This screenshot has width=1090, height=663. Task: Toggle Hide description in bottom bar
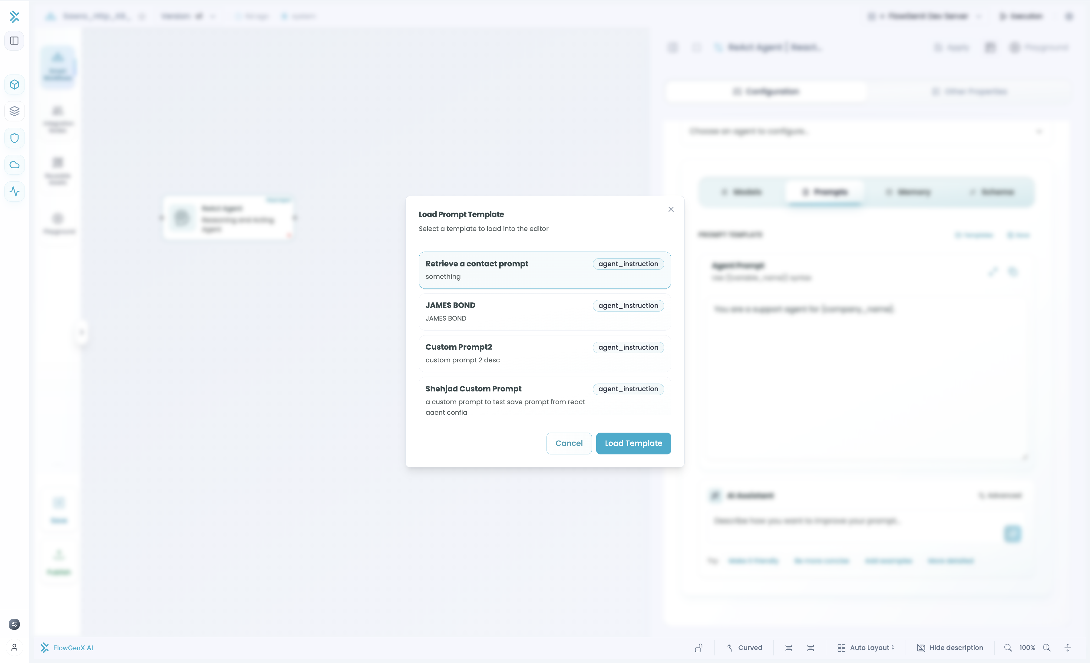(x=950, y=648)
